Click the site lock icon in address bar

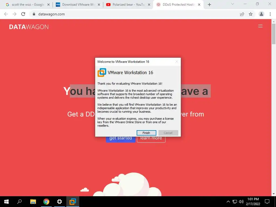[34, 14]
